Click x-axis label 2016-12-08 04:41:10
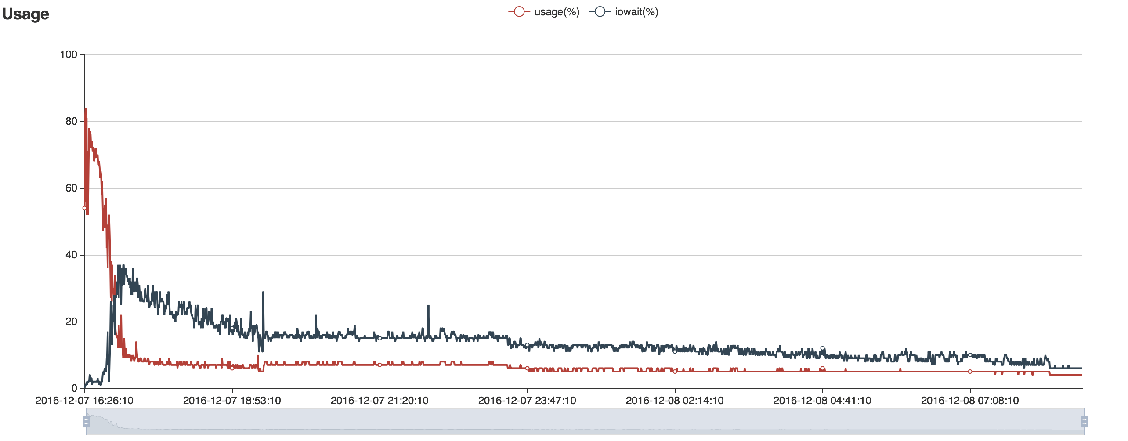The width and height of the screenshot is (1128, 441). pyautogui.click(x=822, y=401)
